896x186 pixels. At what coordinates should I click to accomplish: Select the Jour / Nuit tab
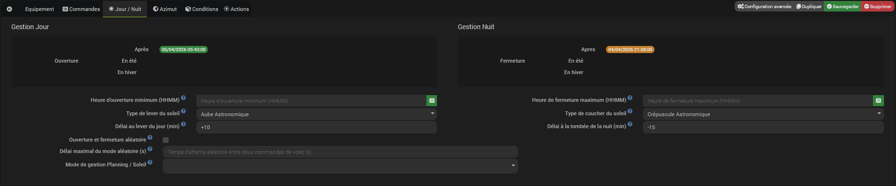125,9
